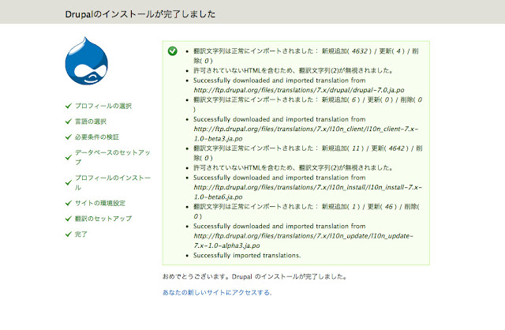Click the l10n_update-7.x-1.0-alpha3.ja.po URL text

(x=303, y=241)
